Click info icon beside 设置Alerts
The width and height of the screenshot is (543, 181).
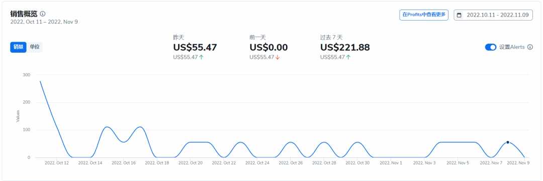click(530, 47)
